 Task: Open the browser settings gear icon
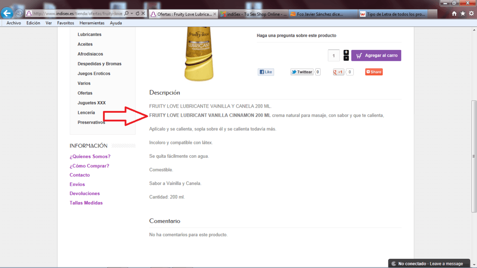tap(471, 13)
